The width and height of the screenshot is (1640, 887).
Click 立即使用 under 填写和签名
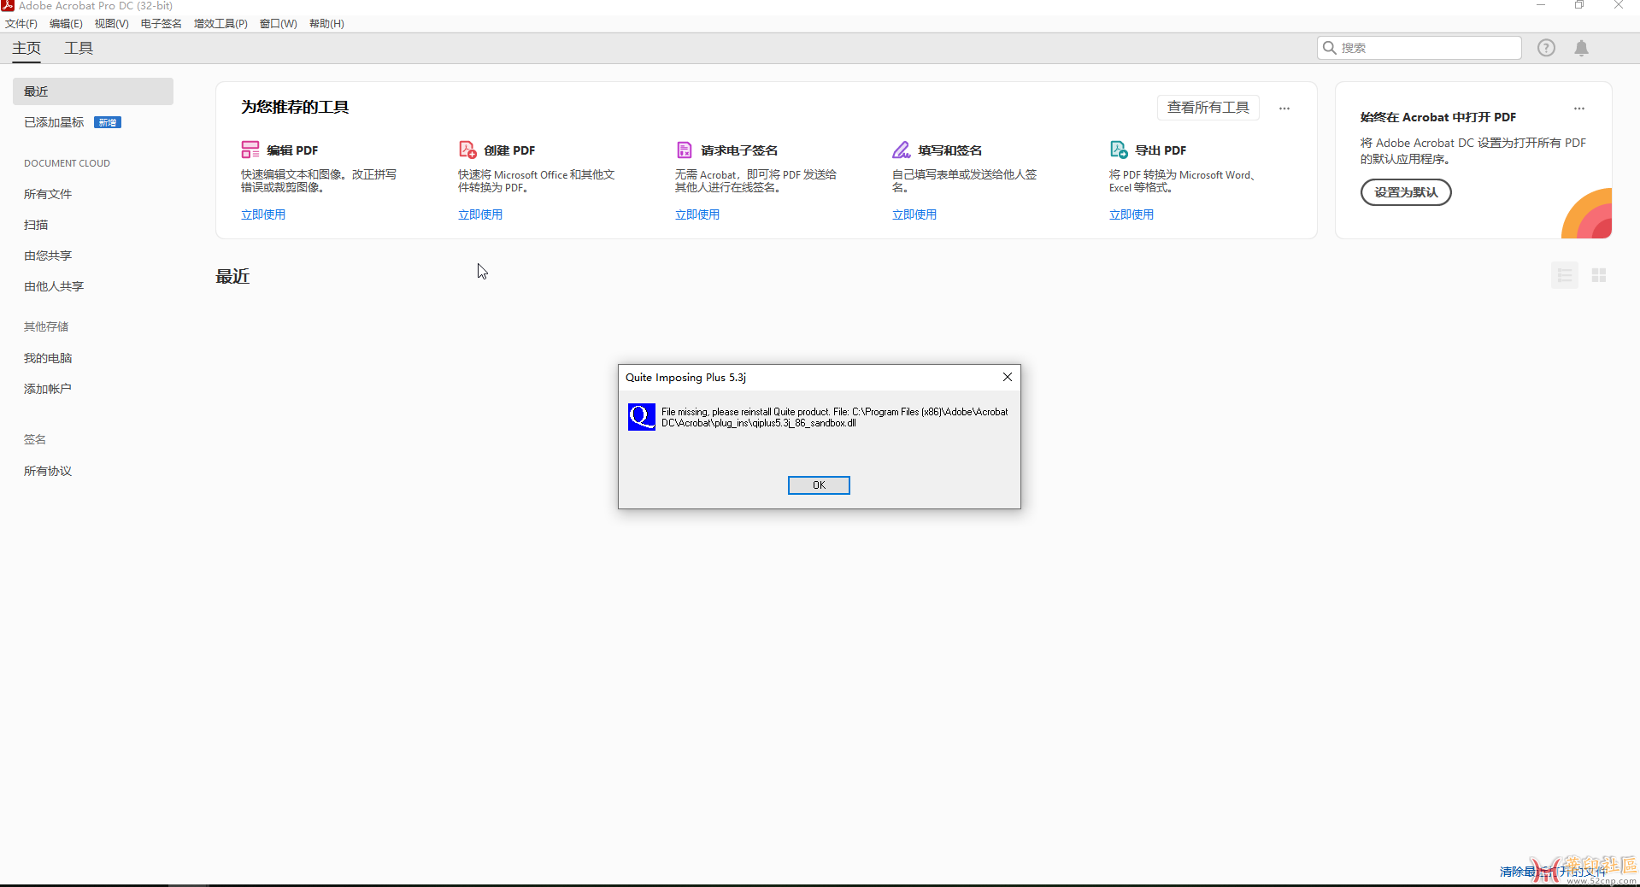coord(914,214)
